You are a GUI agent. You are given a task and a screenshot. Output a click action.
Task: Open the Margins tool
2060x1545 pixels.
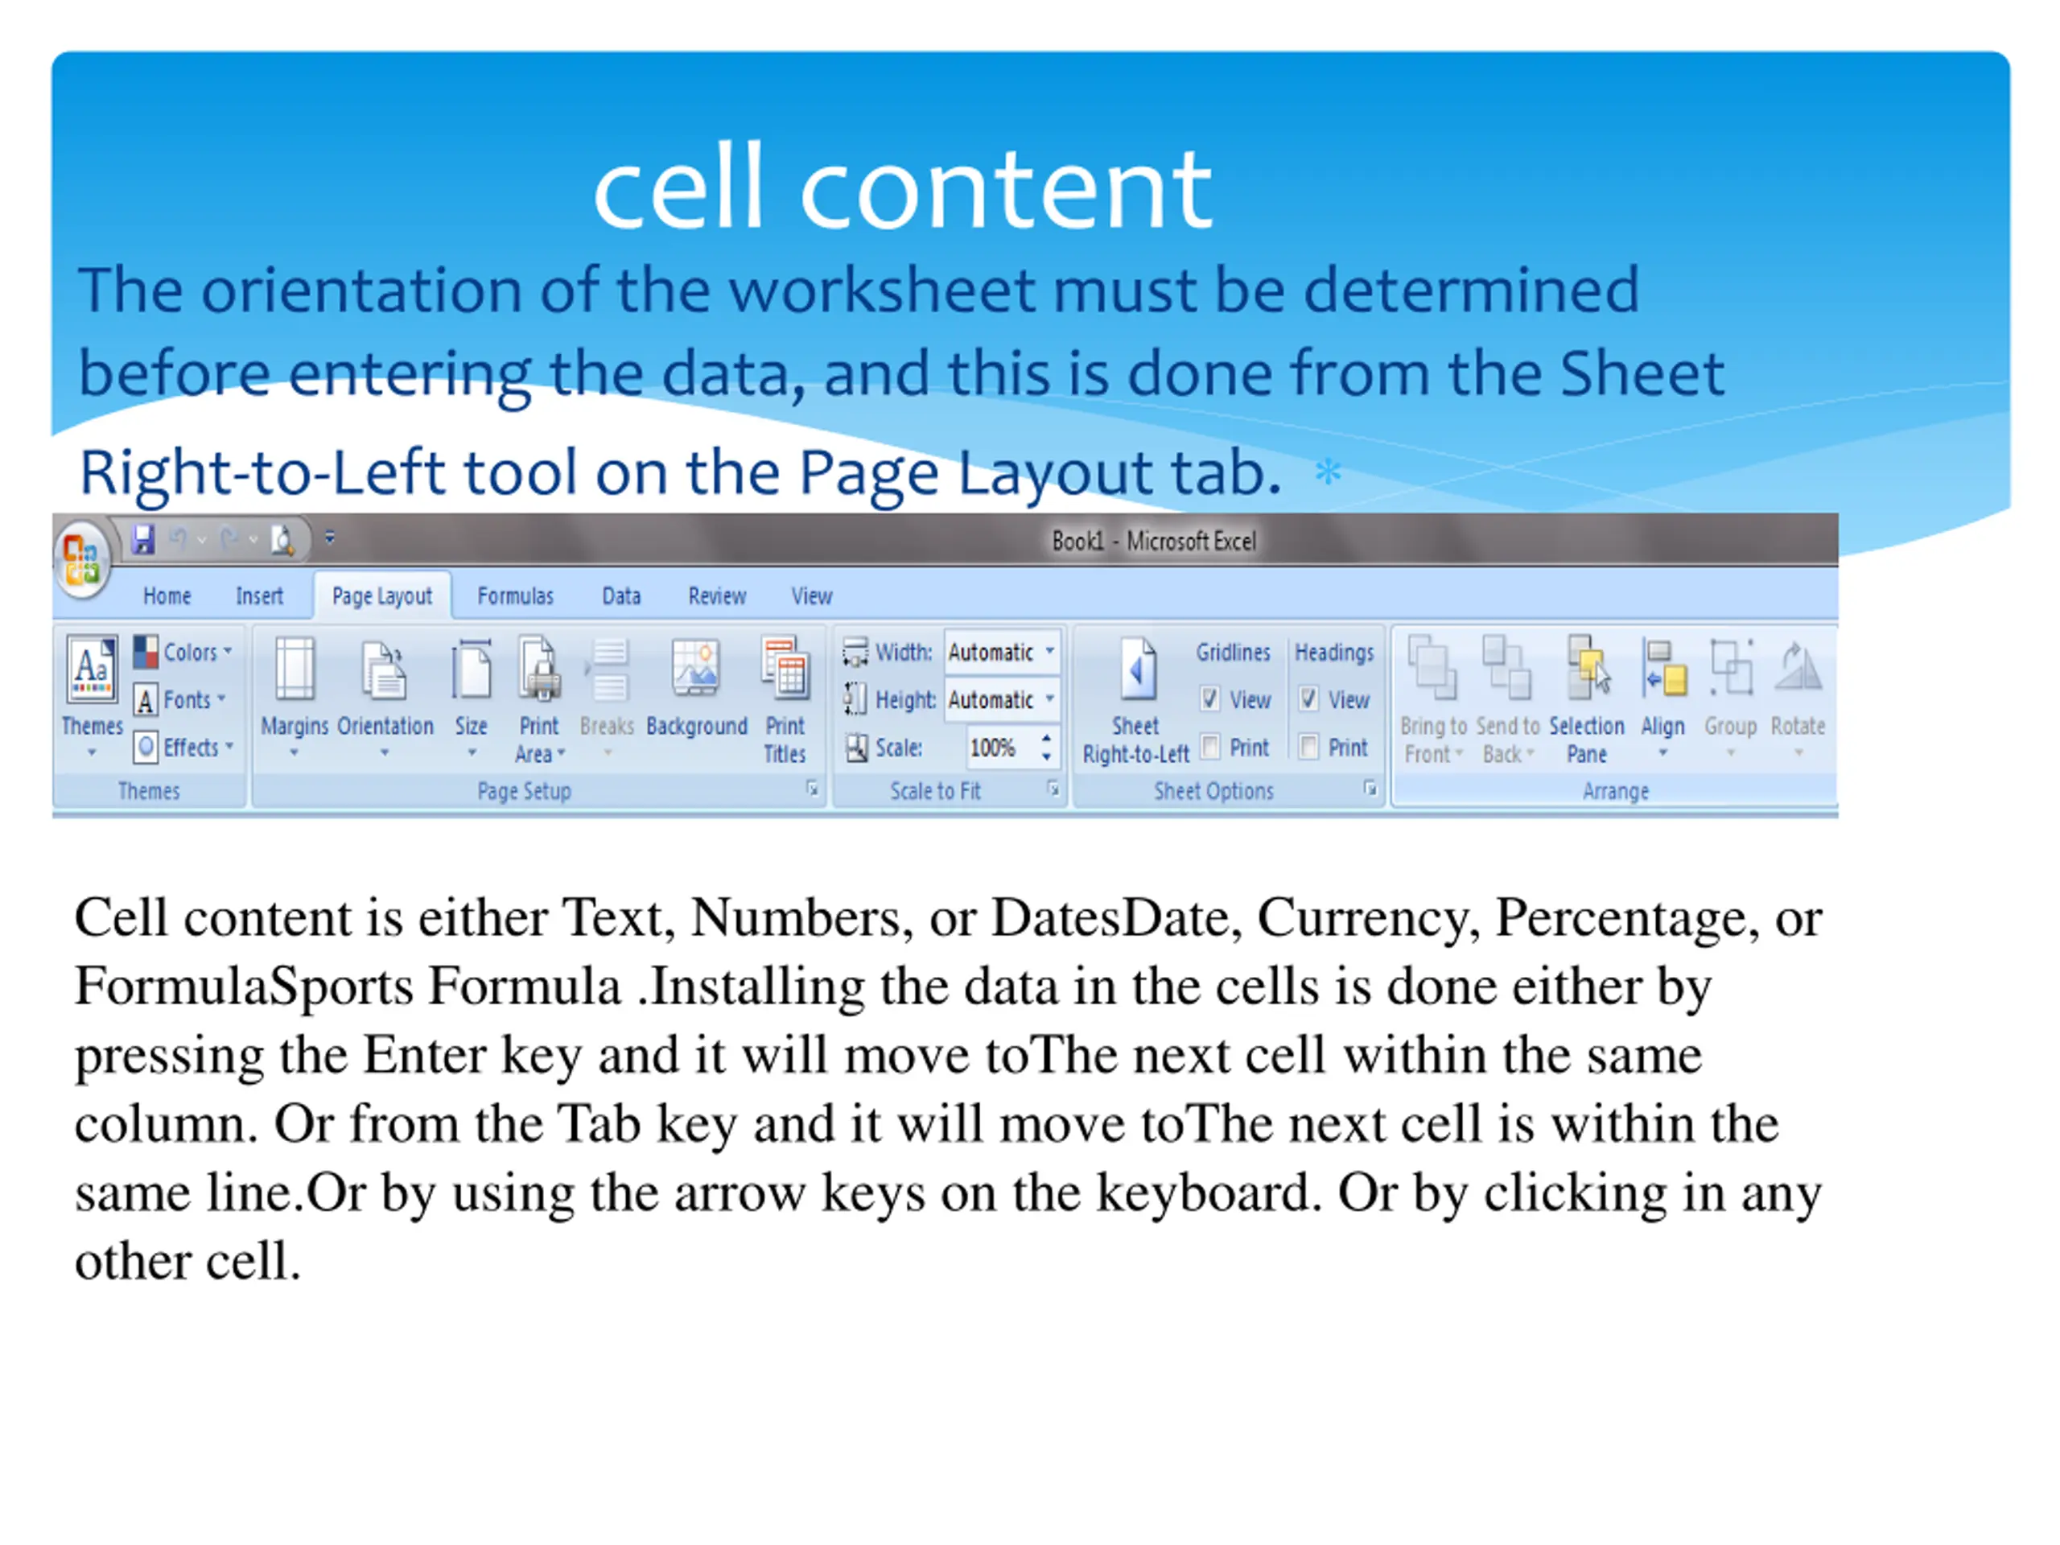tap(295, 669)
